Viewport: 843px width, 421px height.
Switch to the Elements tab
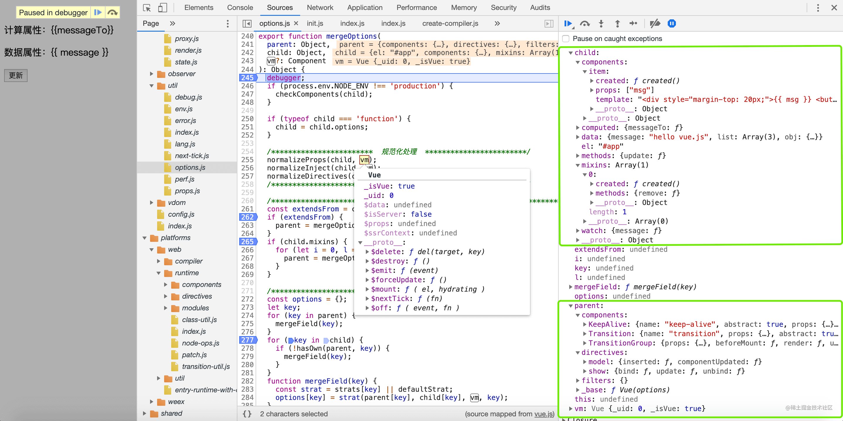199,8
